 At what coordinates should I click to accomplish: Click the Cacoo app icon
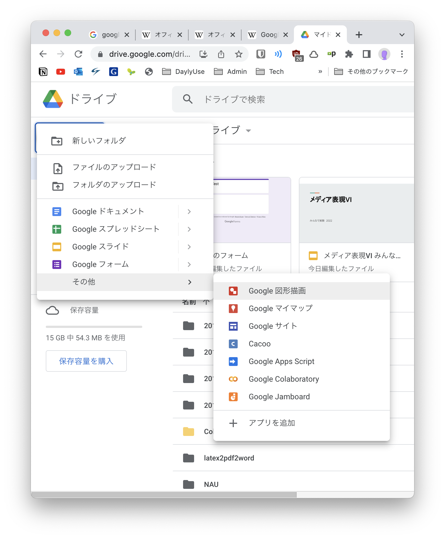click(x=233, y=344)
